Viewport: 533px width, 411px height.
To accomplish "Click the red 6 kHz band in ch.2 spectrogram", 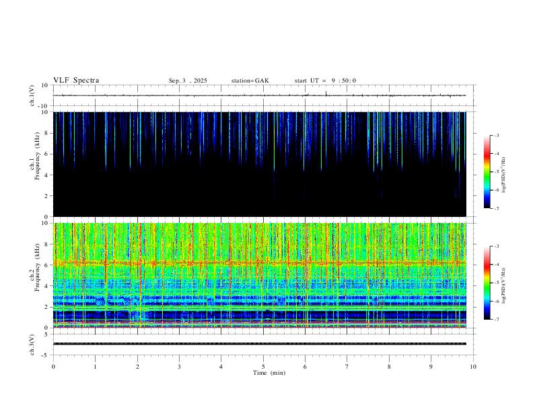I will [x=259, y=263].
